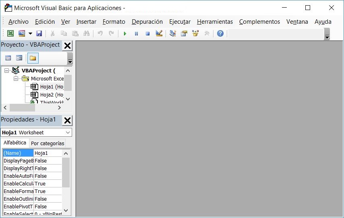Click the Paste clipboard icon
This screenshot has width=344, height=218.
pyautogui.click(x=75, y=33)
